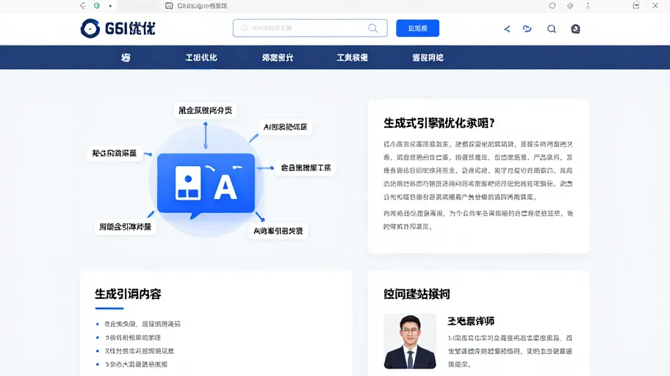Click the lower-right AI label chip in diagram
The height and width of the screenshot is (376, 670).
278,231
